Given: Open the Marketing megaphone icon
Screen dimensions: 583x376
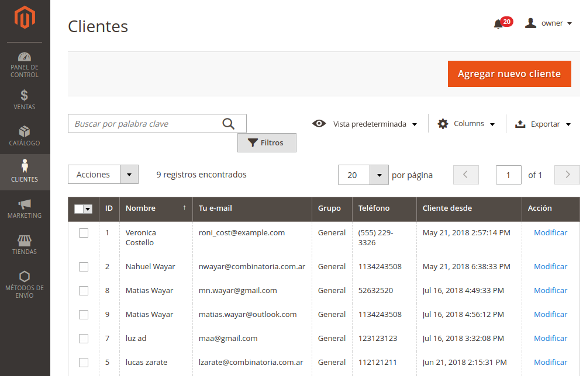Looking at the screenshot, I should (x=25, y=204).
